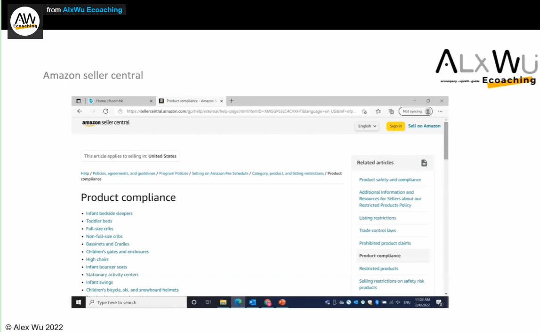This screenshot has width=540, height=332.
Task: Click the amazon seller central logo
Action: pyautogui.click(x=106, y=123)
